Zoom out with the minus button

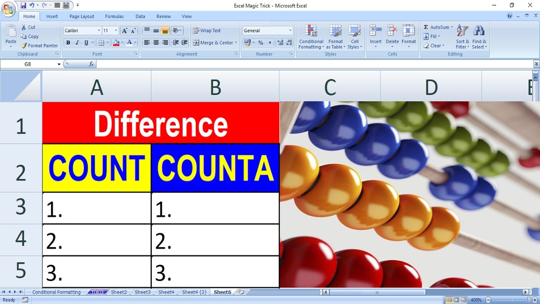(489, 300)
